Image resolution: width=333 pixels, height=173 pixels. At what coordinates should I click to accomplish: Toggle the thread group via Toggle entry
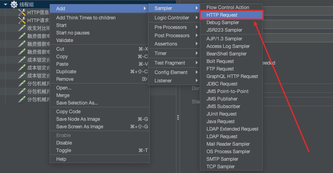coord(64,150)
